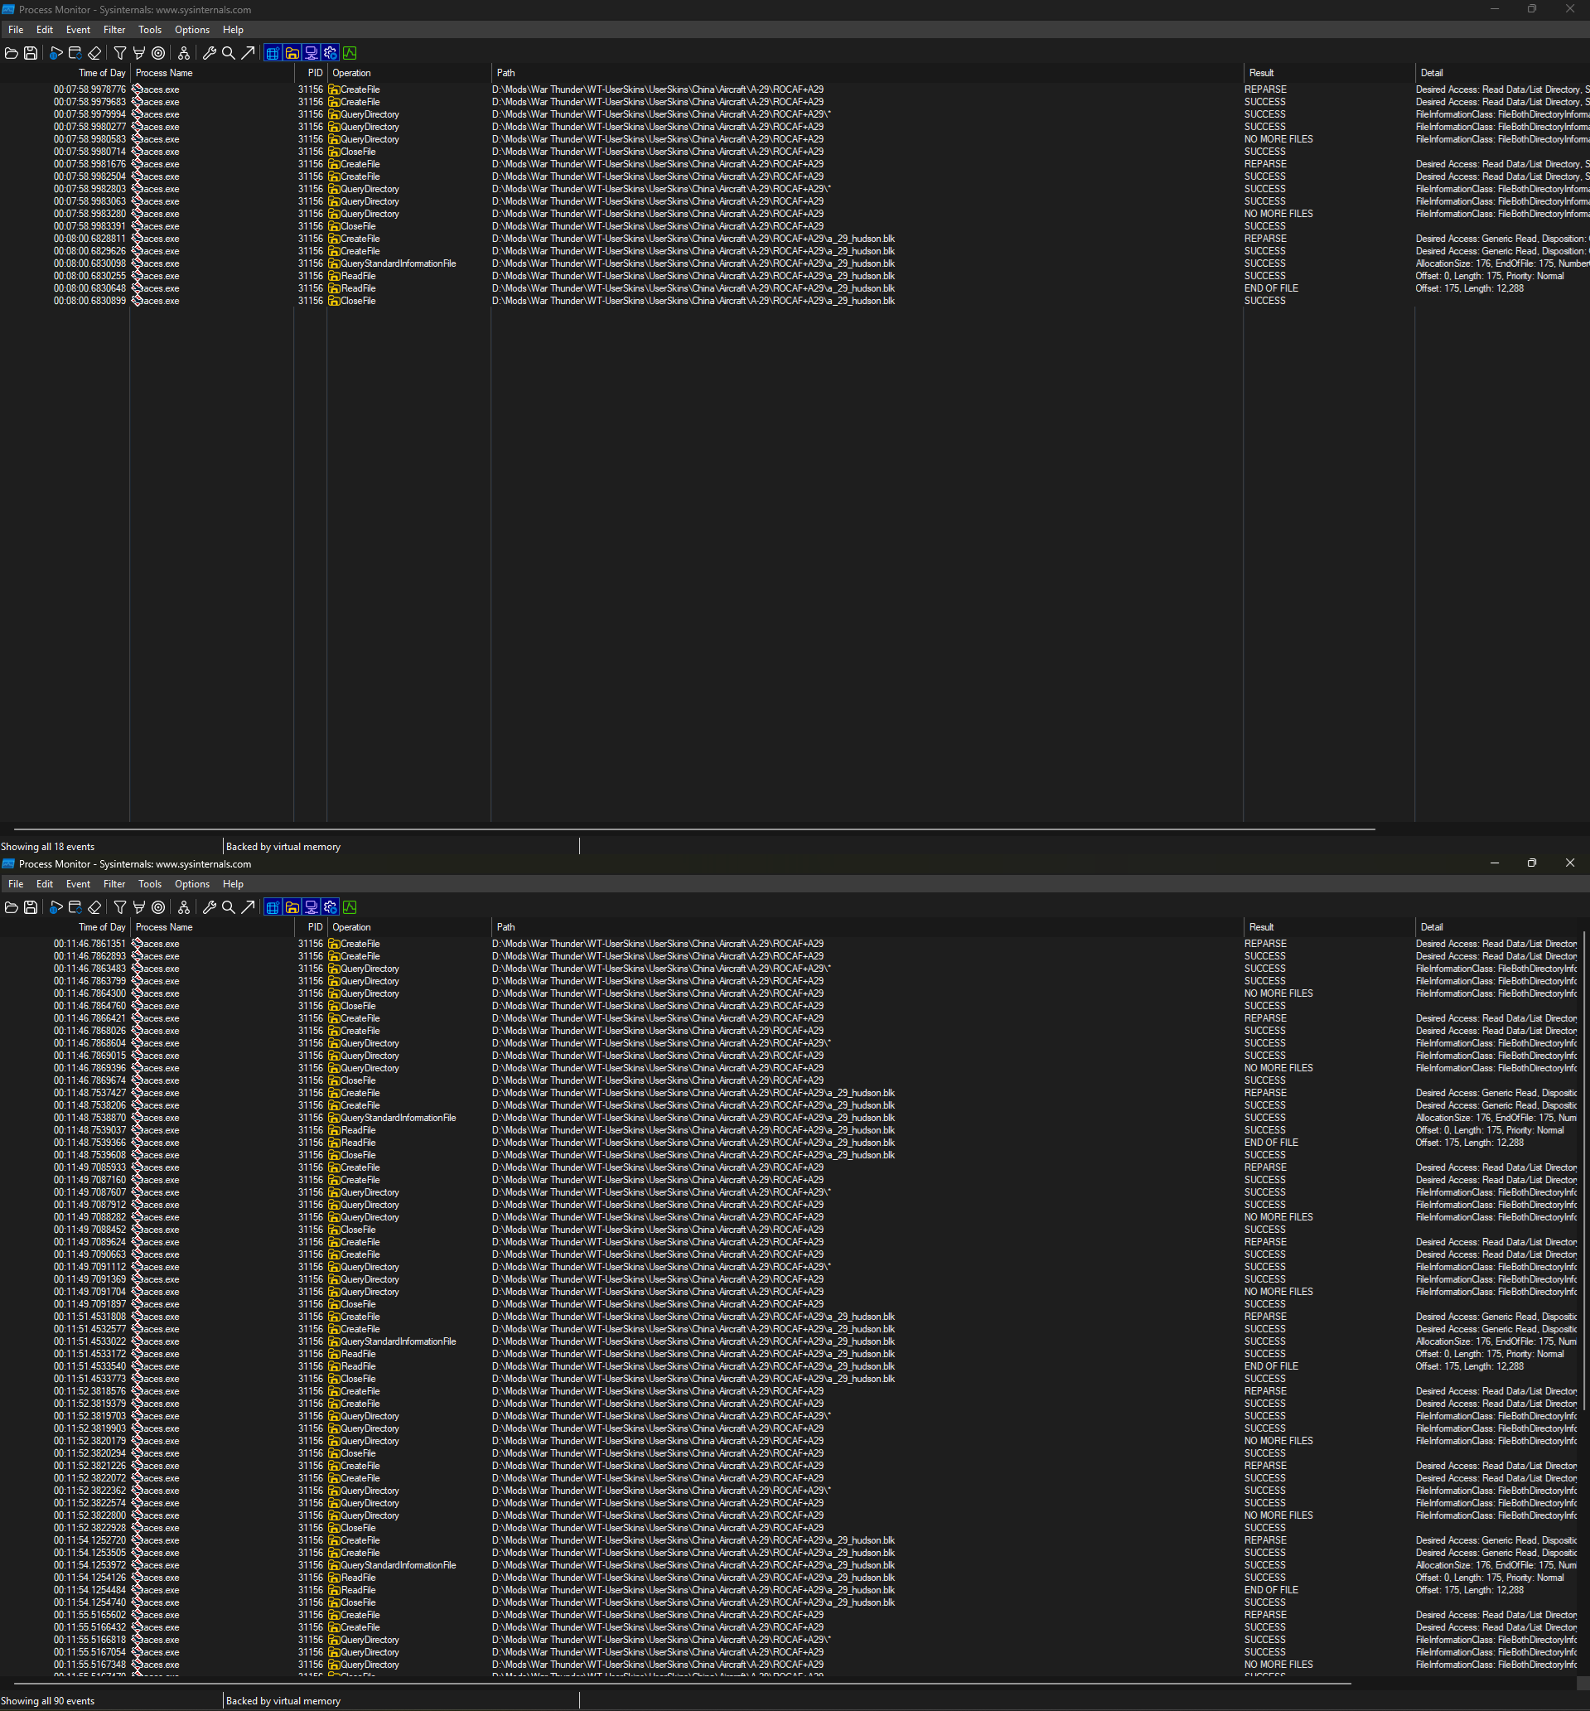
Task: Click Jump To Object arrow in the lower window
Action: [x=248, y=907]
